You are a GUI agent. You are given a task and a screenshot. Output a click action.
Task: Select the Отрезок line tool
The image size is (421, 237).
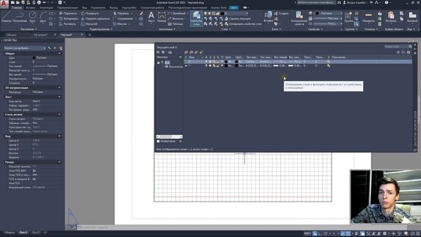pyautogui.click(x=6, y=17)
